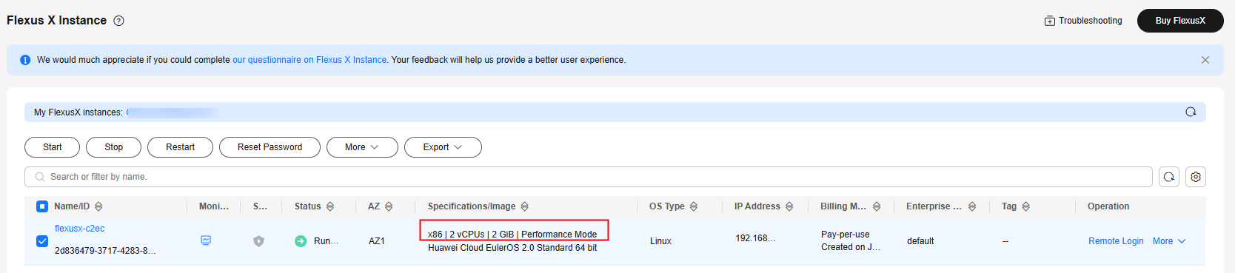Click the Buy FlexusX button

point(1180,21)
